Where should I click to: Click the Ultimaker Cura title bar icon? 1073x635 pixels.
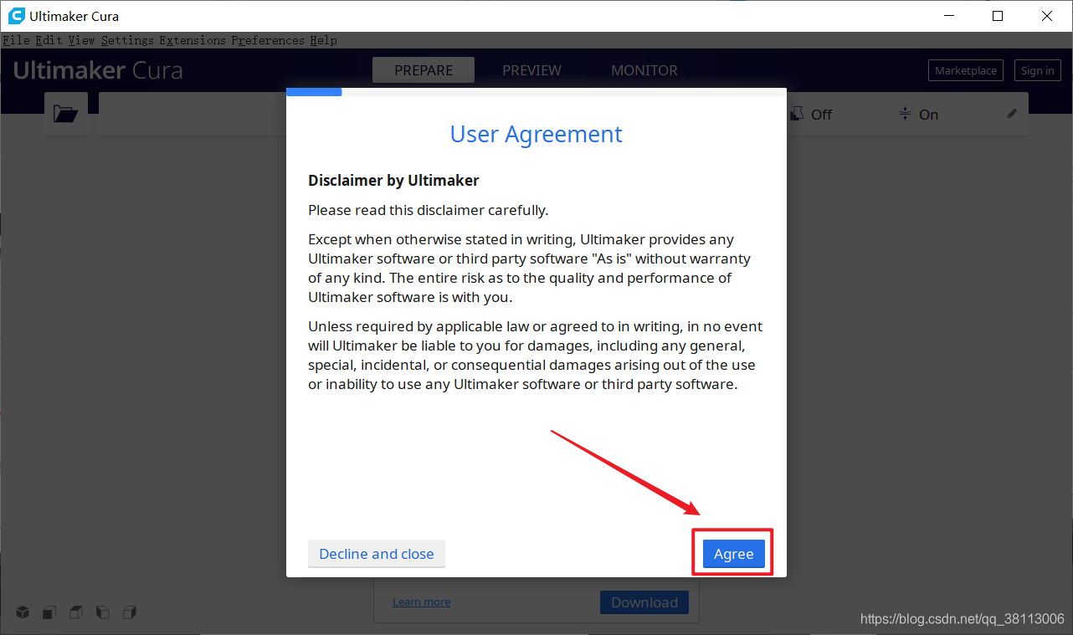click(16, 16)
